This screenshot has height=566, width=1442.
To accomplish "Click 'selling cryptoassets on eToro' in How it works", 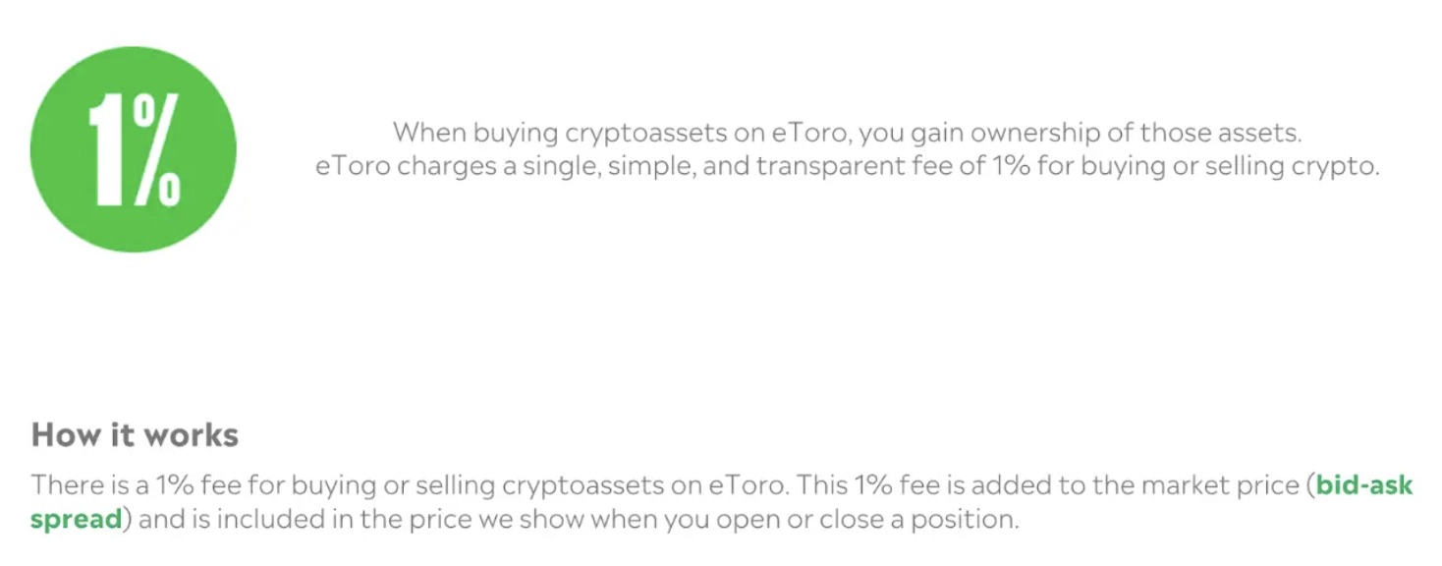I will pyautogui.click(x=602, y=485).
